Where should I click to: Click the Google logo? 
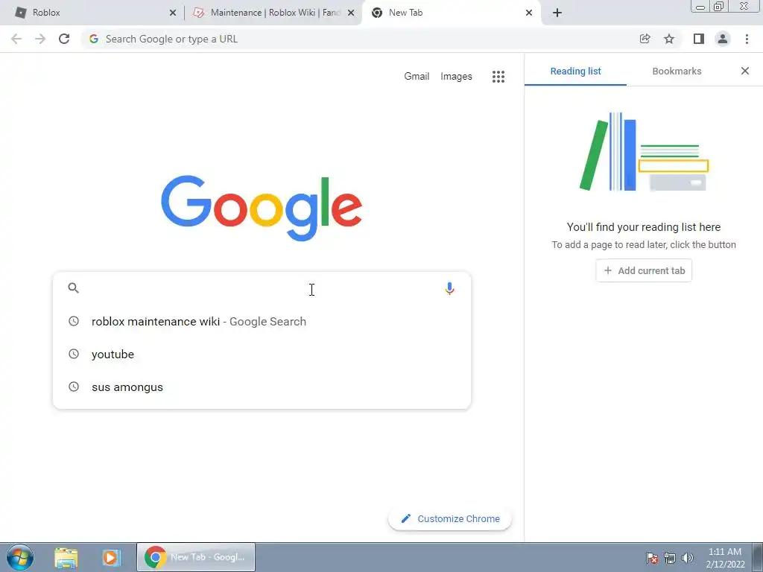click(x=262, y=209)
